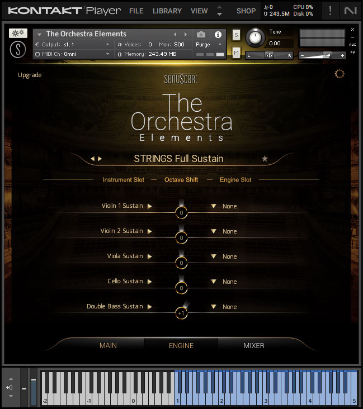Select next instrument arrow in header
The height and width of the screenshot is (409, 363).
186,34
